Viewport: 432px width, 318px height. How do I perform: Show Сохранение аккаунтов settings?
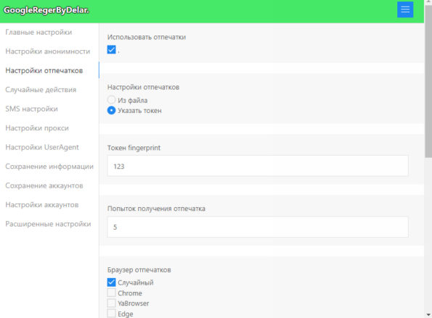click(x=44, y=185)
